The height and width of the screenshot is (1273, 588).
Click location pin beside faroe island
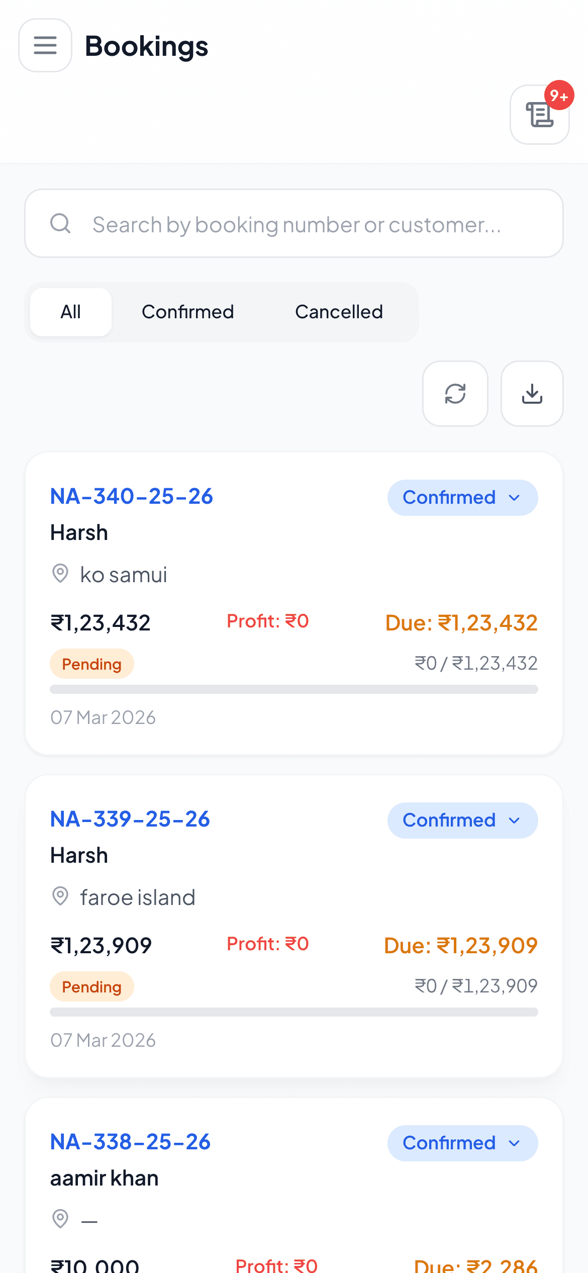point(60,896)
